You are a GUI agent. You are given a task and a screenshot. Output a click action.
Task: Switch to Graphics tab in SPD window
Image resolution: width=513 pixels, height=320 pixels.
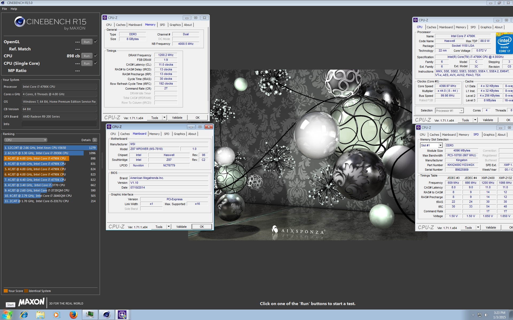click(489, 135)
